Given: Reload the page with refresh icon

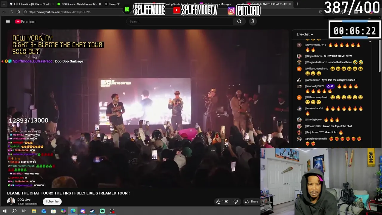Looking at the screenshot, I should click(11, 12).
